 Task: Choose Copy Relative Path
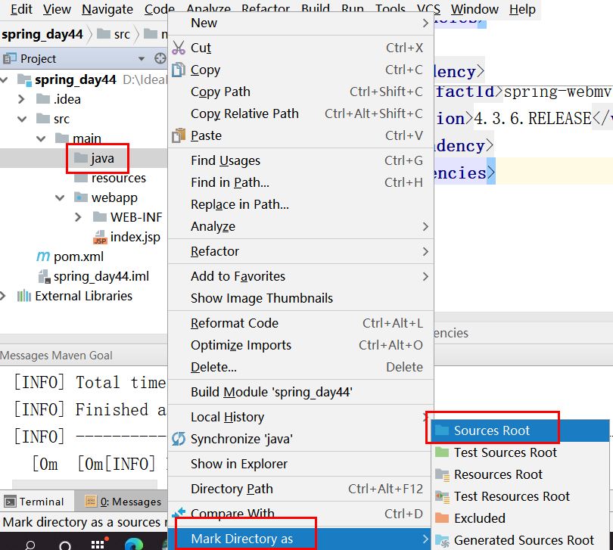coord(300,113)
